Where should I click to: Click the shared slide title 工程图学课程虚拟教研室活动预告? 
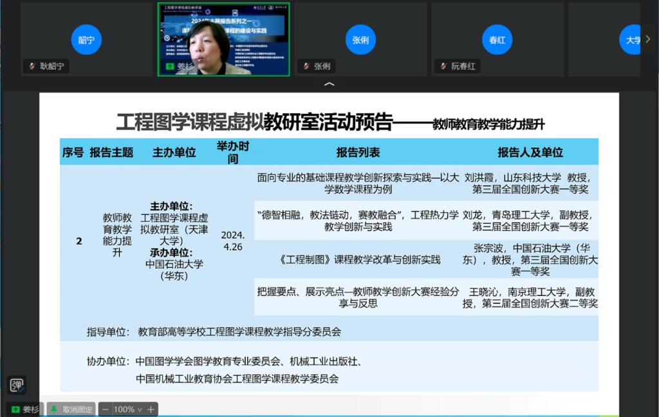pyautogui.click(x=254, y=122)
